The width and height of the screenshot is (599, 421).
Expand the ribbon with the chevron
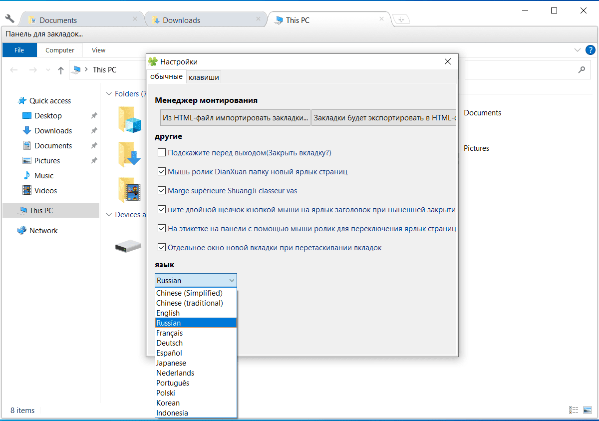[578, 50]
